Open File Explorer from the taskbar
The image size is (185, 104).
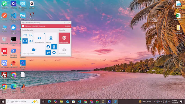[61, 102]
